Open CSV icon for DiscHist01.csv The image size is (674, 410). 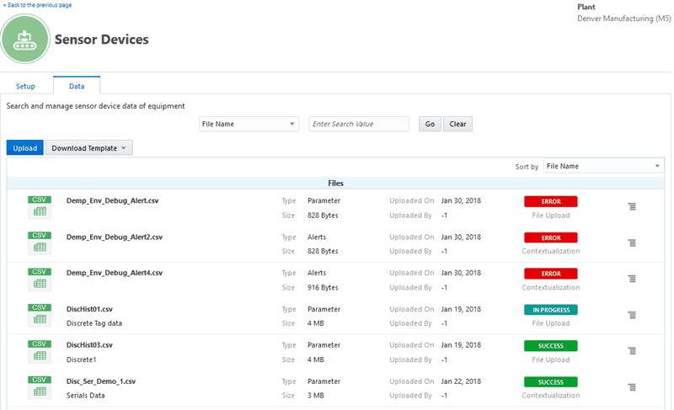pos(40,315)
